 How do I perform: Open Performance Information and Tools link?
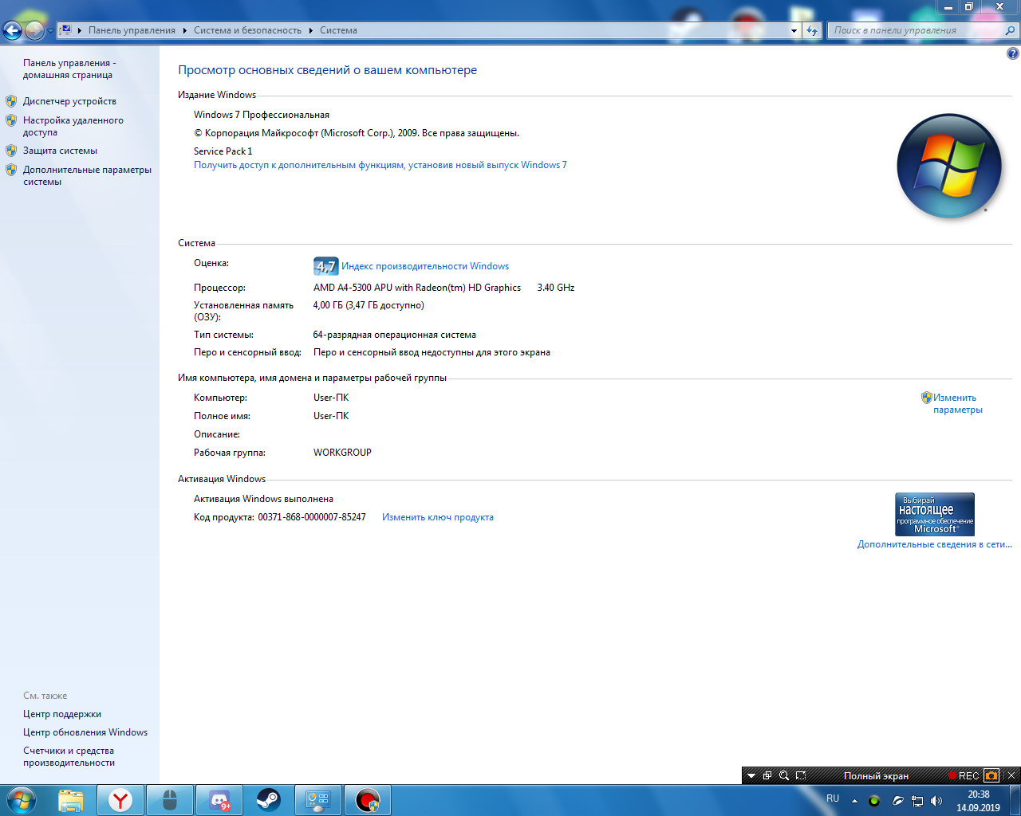coord(69,756)
